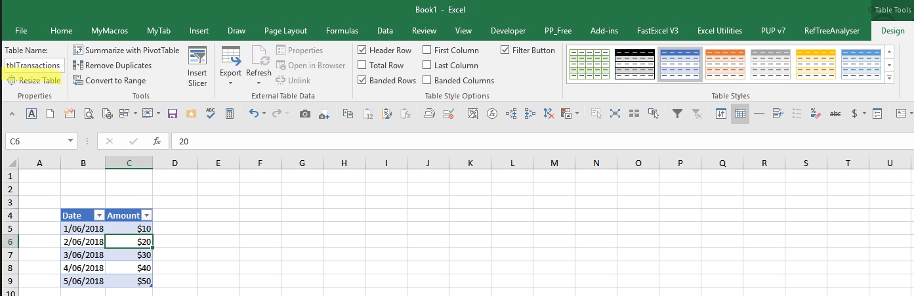Viewport: 914px width, 296px height.
Task: Insert a Slicer for the table
Action: click(x=197, y=66)
